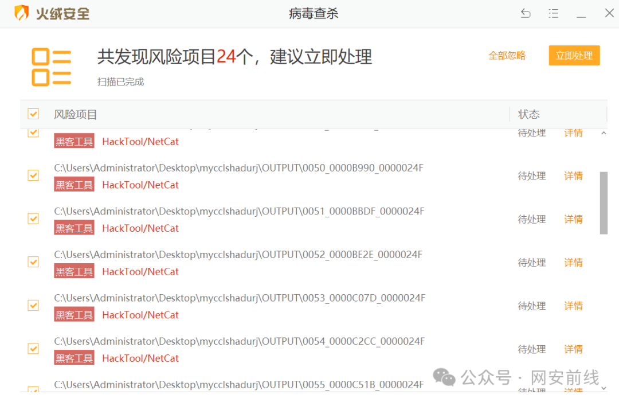Open 详情 for the 0053_0000C07D item

coord(573,305)
